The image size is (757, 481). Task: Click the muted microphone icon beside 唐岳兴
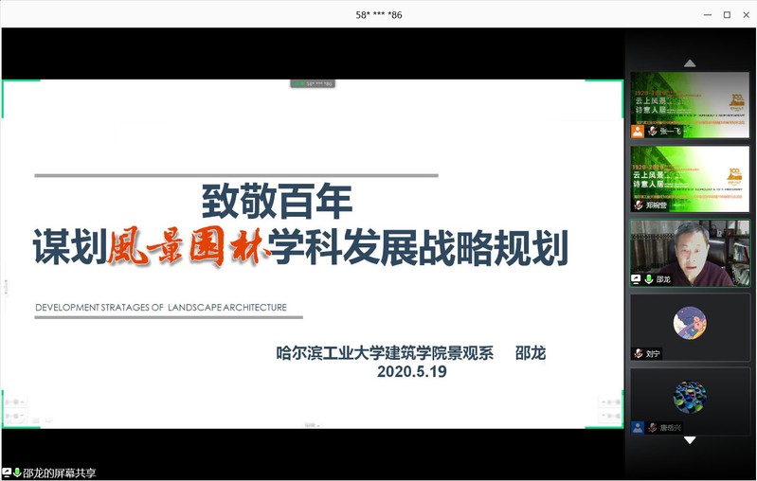(652, 427)
